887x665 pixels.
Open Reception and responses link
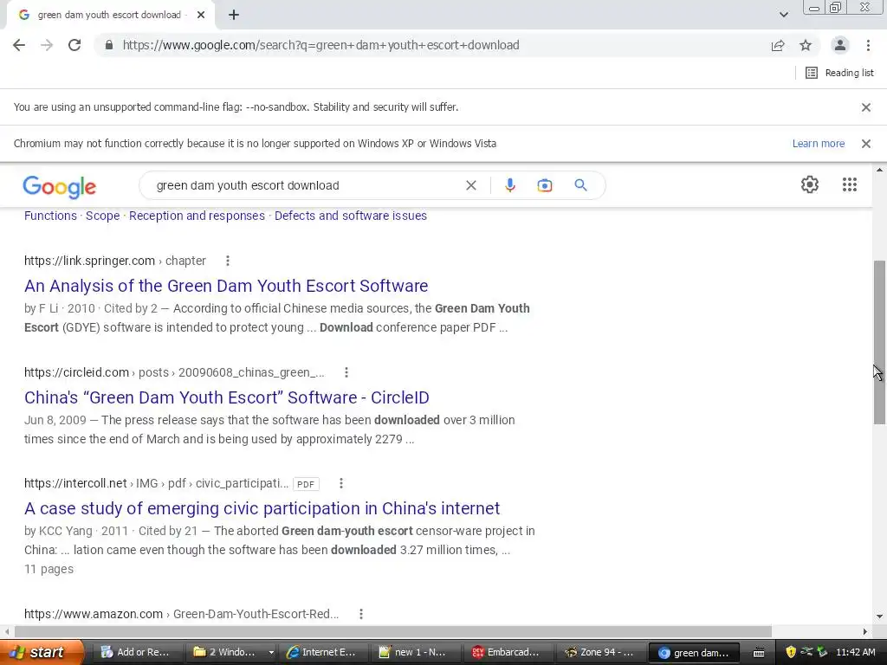click(197, 216)
